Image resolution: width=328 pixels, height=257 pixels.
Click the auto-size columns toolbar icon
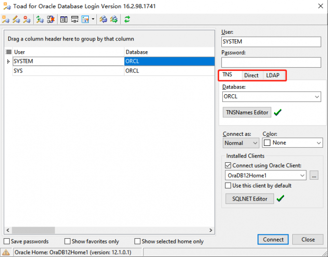click(75, 19)
